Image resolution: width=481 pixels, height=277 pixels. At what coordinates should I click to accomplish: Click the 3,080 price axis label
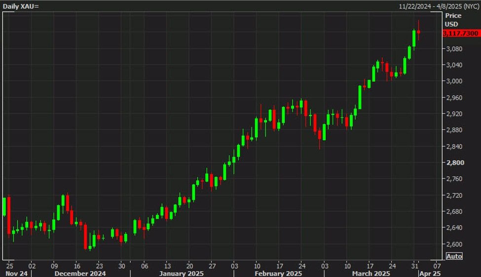click(453, 49)
